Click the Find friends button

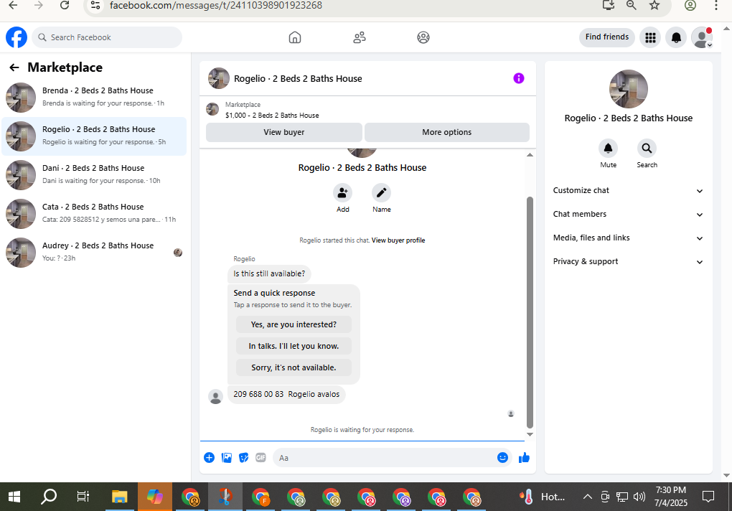[607, 37]
